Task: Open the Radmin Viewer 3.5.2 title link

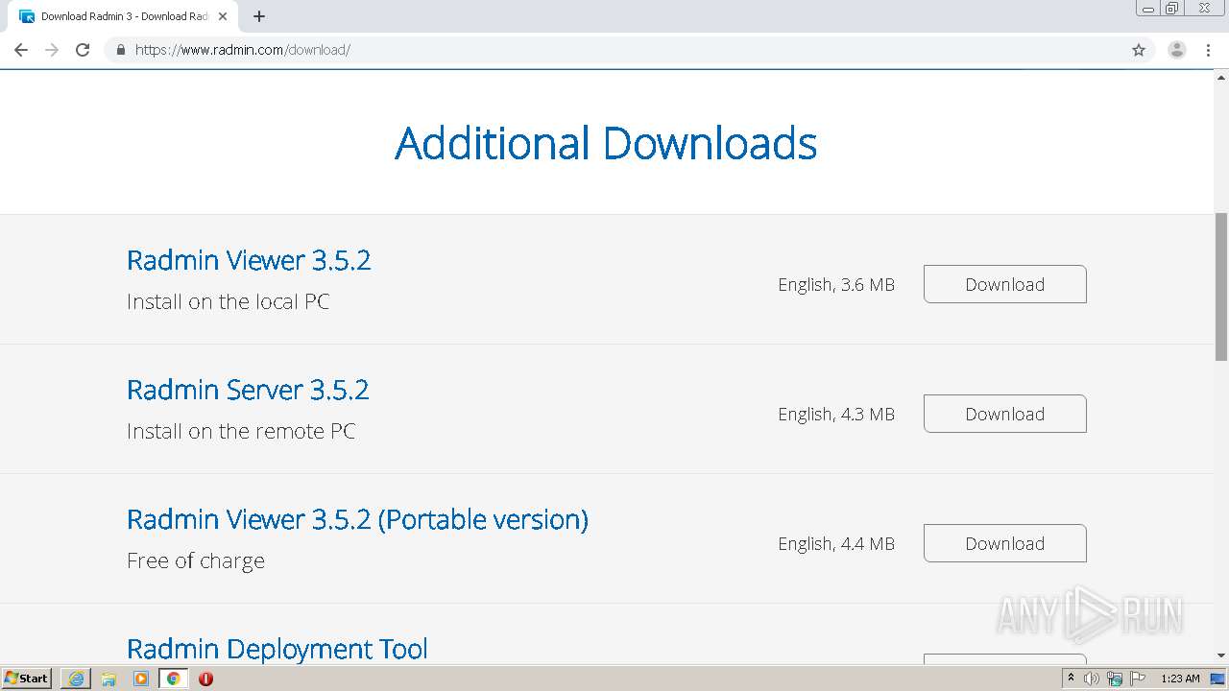Action: click(x=249, y=260)
